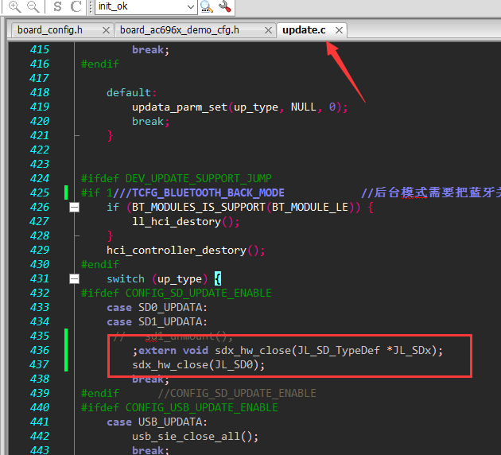Click line number 424 in the margin

pyautogui.click(x=40, y=178)
